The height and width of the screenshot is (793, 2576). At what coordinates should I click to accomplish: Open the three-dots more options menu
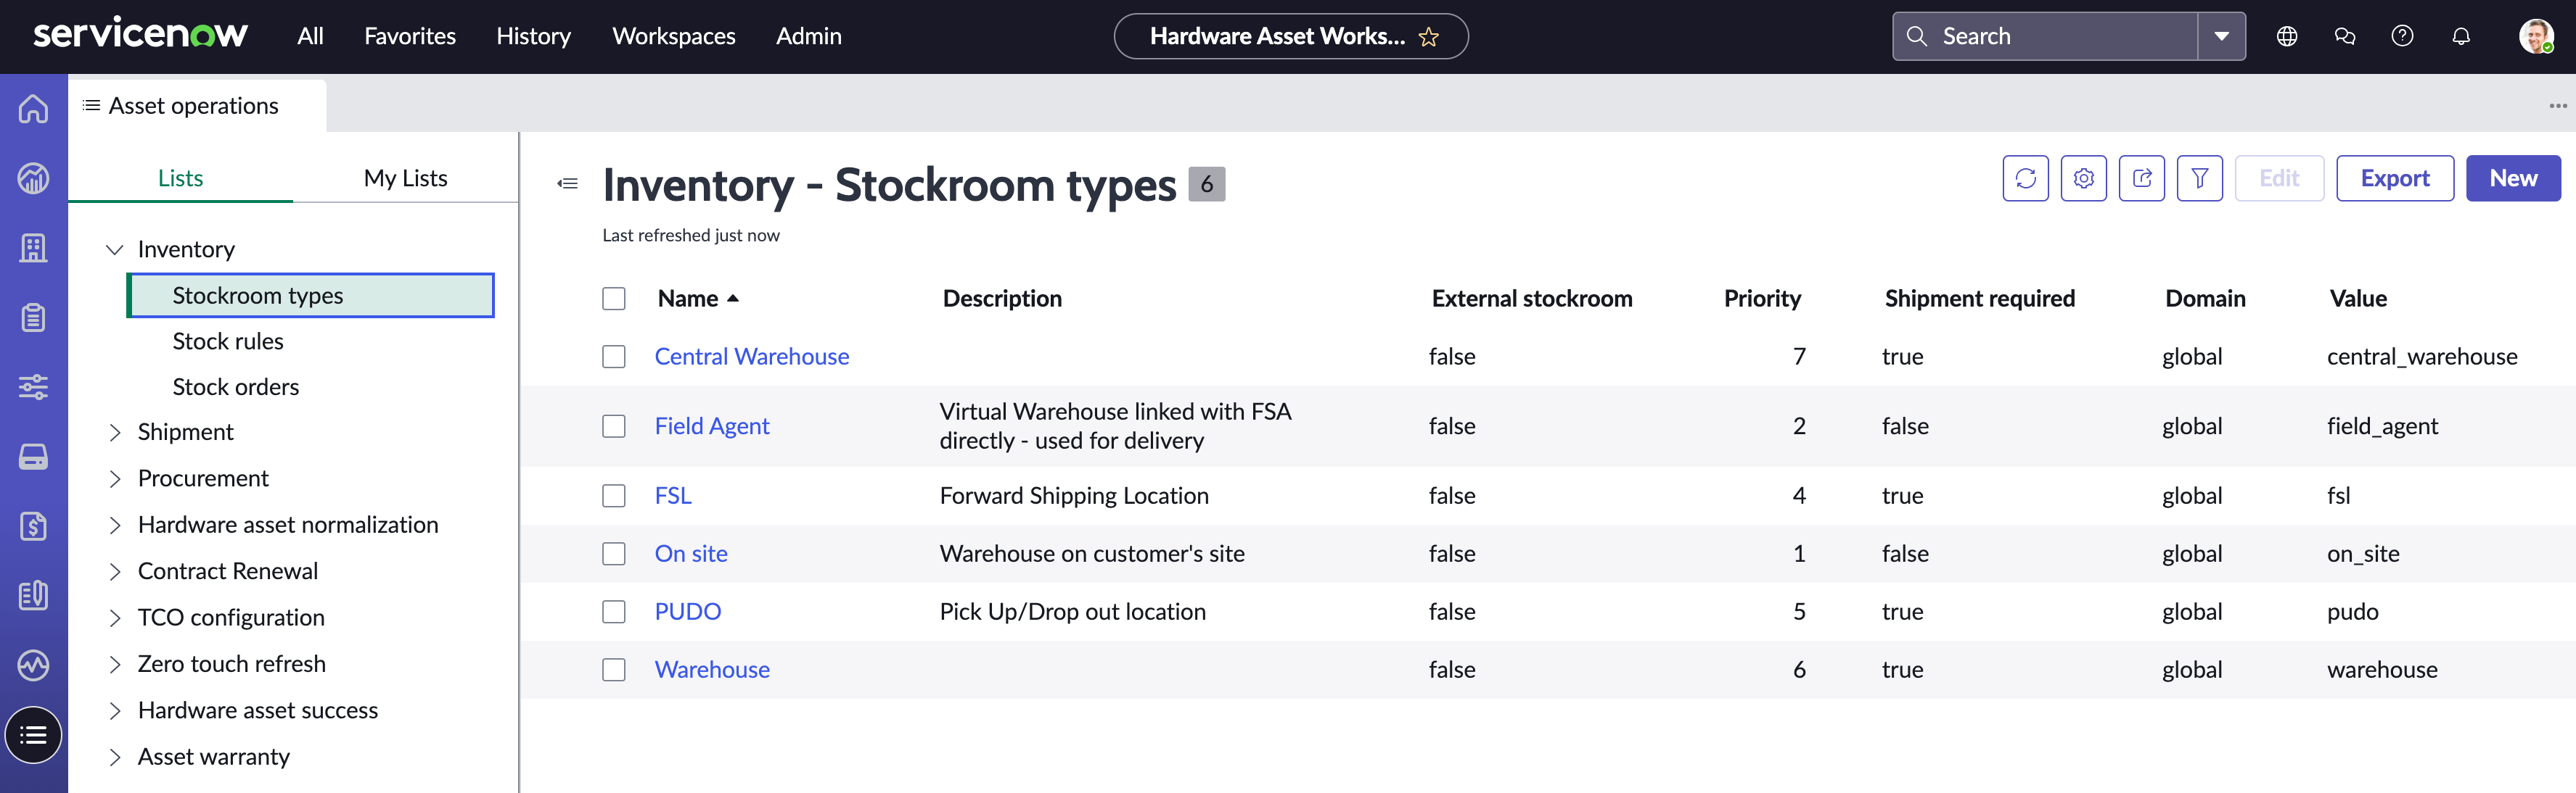[2558, 106]
